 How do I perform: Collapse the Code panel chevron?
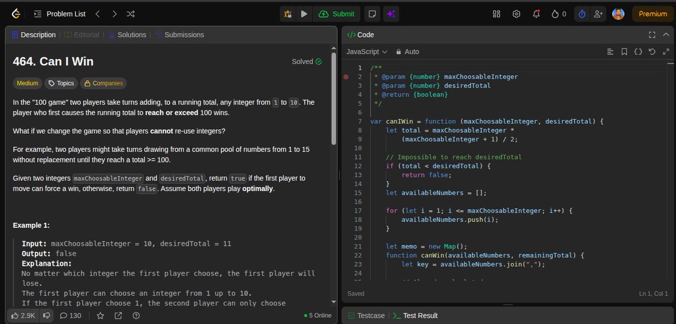pyautogui.click(x=666, y=35)
